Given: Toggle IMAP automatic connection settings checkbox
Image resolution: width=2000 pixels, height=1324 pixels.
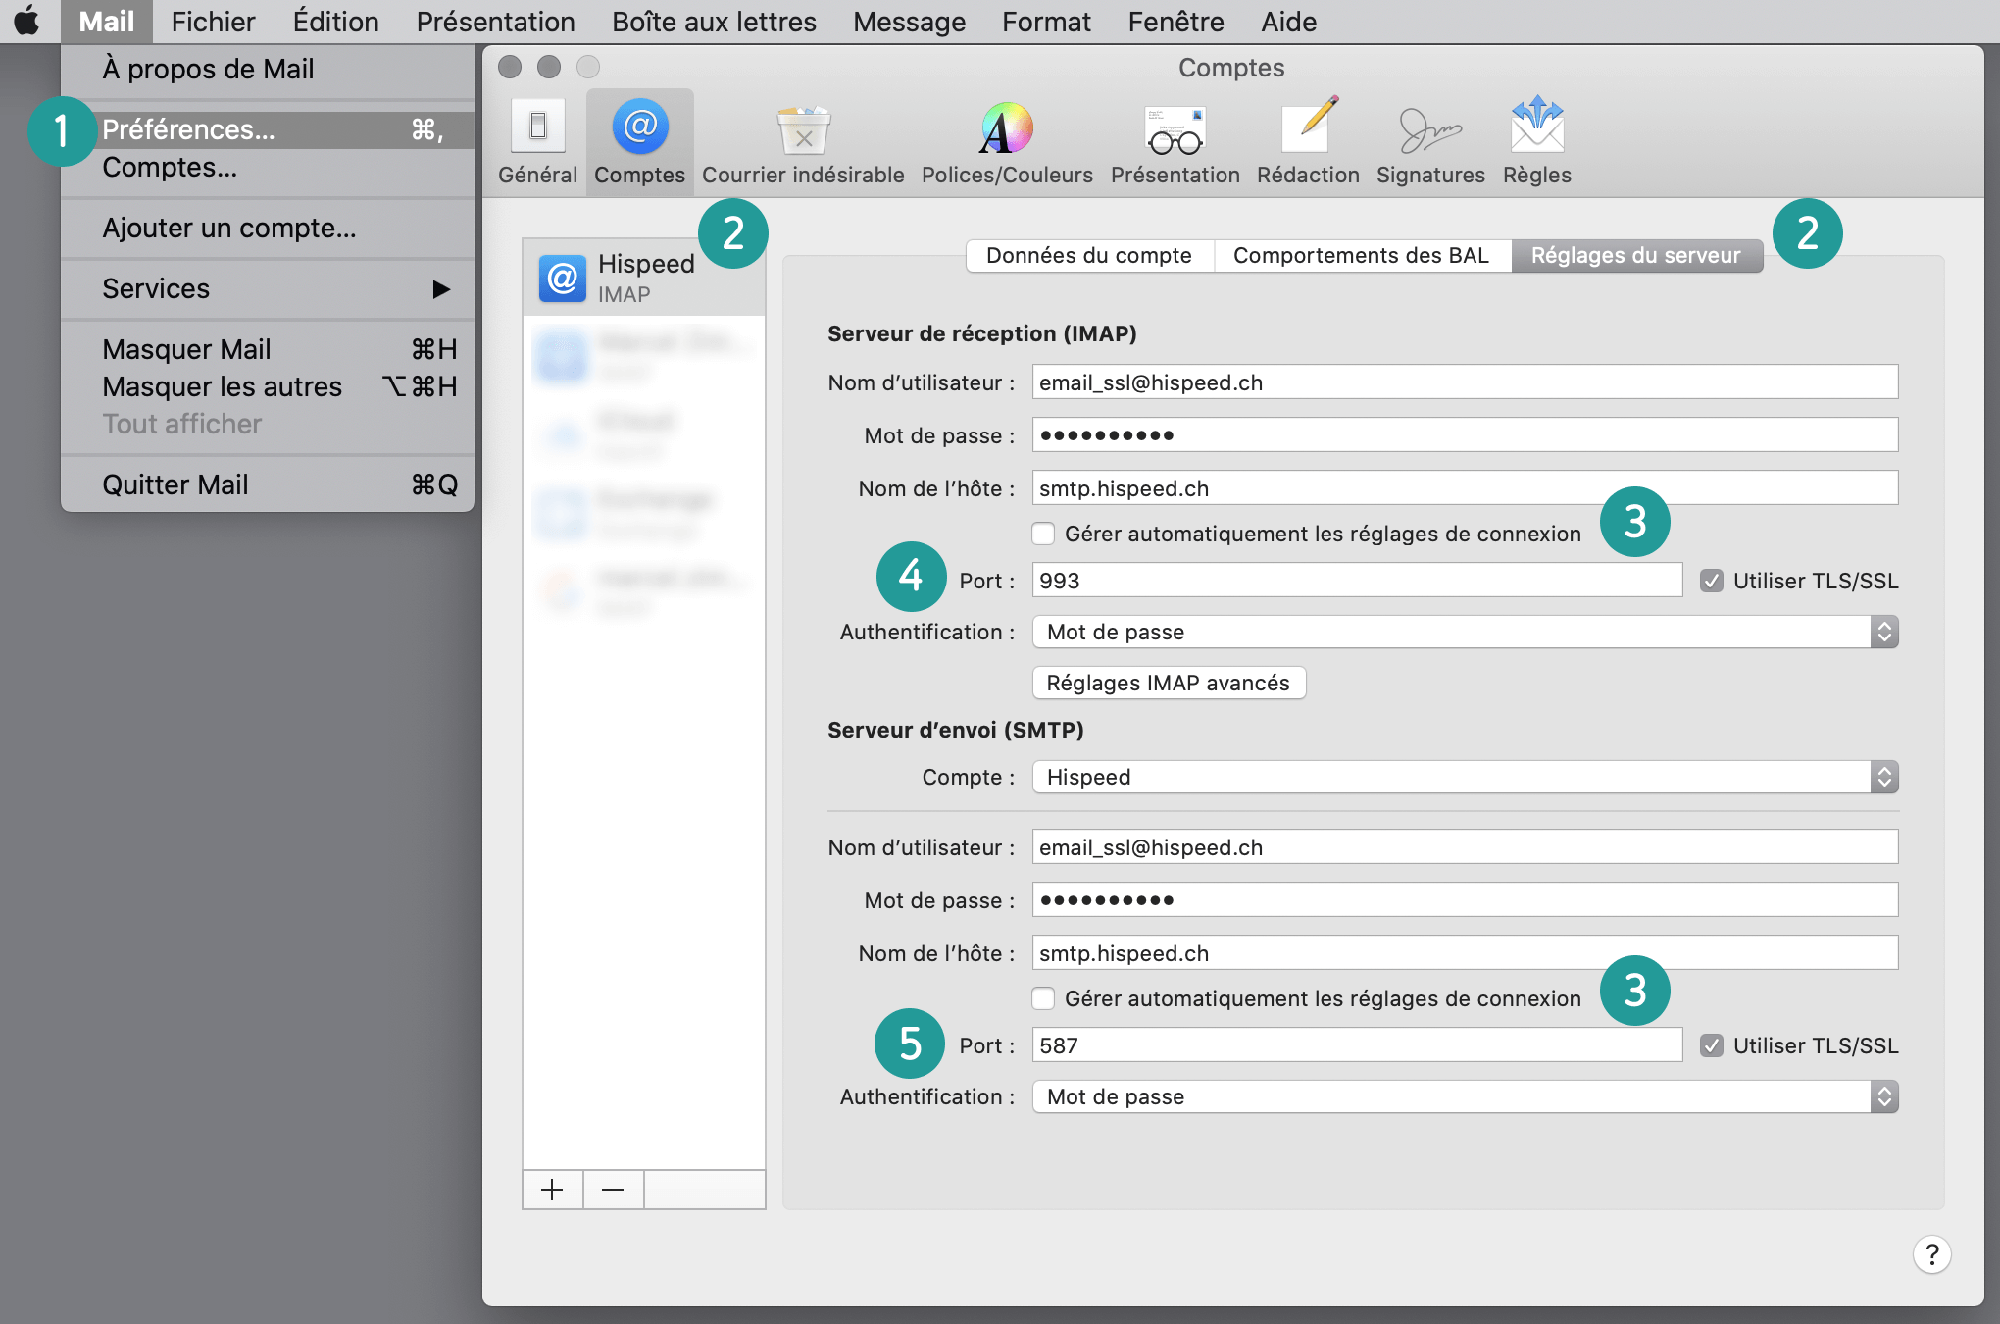Looking at the screenshot, I should click(x=1043, y=534).
